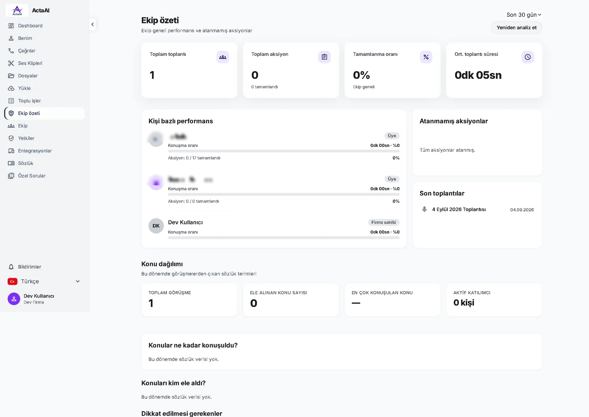Click the Sözlük book icon
The image size is (589, 417).
(x=11, y=163)
